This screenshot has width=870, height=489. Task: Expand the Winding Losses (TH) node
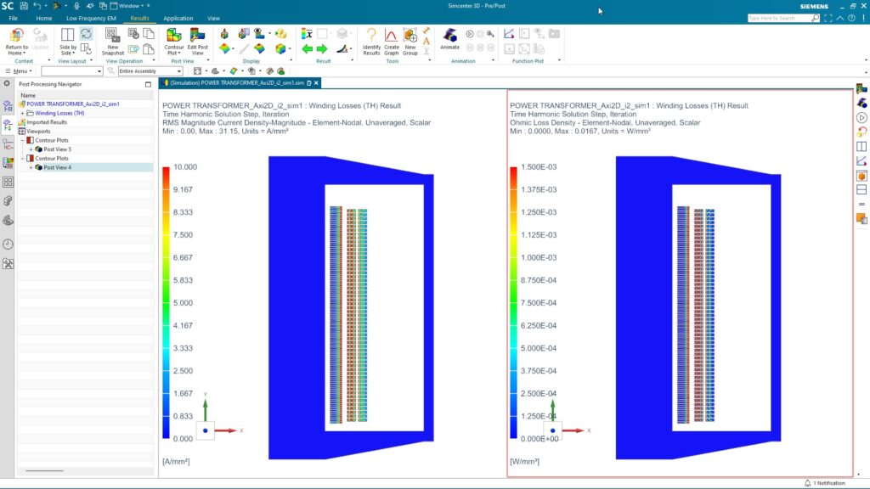pyautogui.click(x=22, y=113)
